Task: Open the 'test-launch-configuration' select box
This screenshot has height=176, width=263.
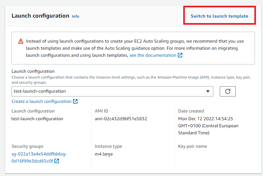Action: pos(109,91)
